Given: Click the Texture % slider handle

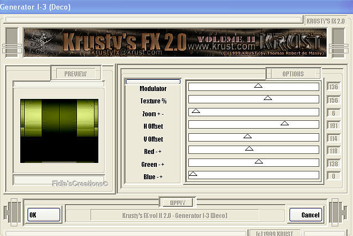Looking at the screenshot, I should pyautogui.click(x=268, y=98).
